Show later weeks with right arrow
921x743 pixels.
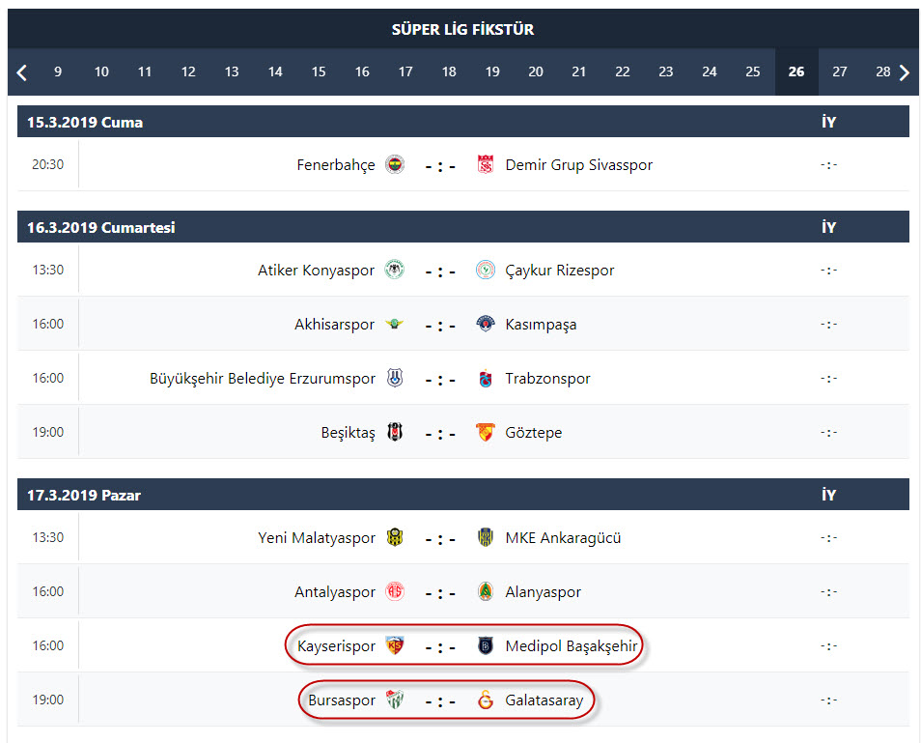pyautogui.click(x=905, y=72)
